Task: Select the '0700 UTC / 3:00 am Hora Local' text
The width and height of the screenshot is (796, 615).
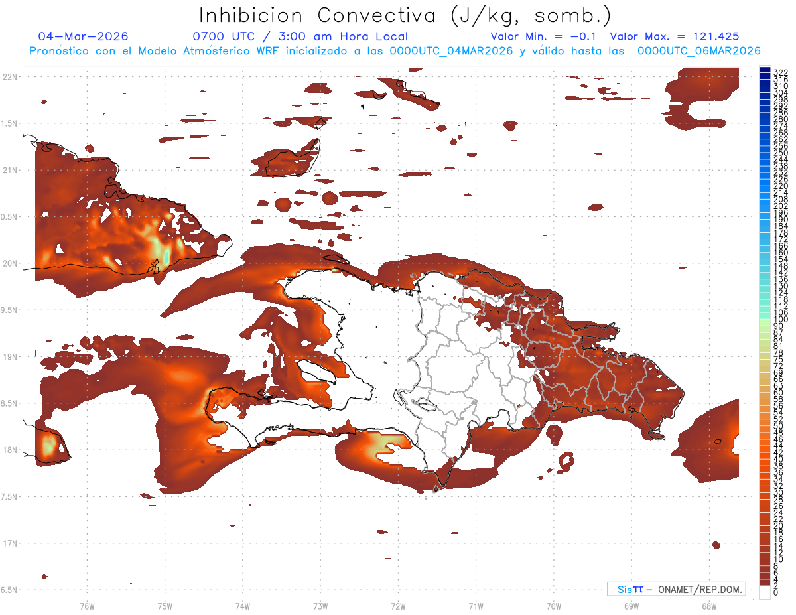Action: pyautogui.click(x=300, y=36)
